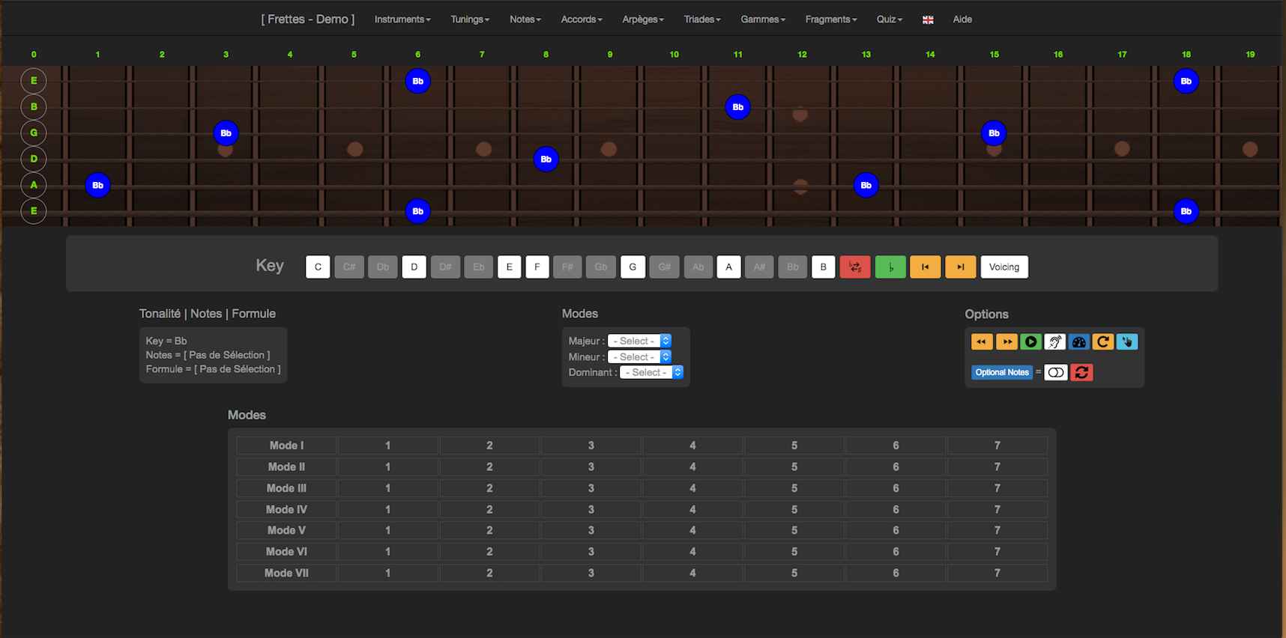Click the ear listening icon in Options
This screenshot has height=638, width=1286.
(1054, 341)
